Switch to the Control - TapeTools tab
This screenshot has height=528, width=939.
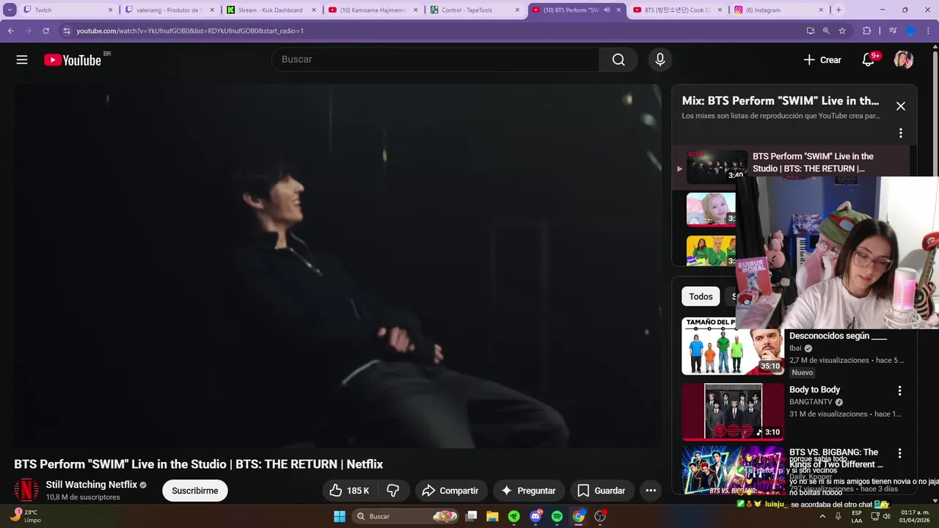pyautogui.click(x=475, y=10)
